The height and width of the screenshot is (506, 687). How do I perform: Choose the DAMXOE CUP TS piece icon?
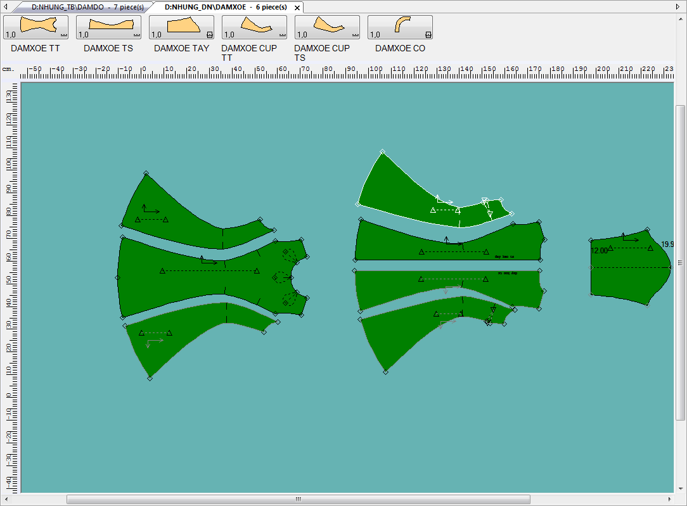(327, 27)
